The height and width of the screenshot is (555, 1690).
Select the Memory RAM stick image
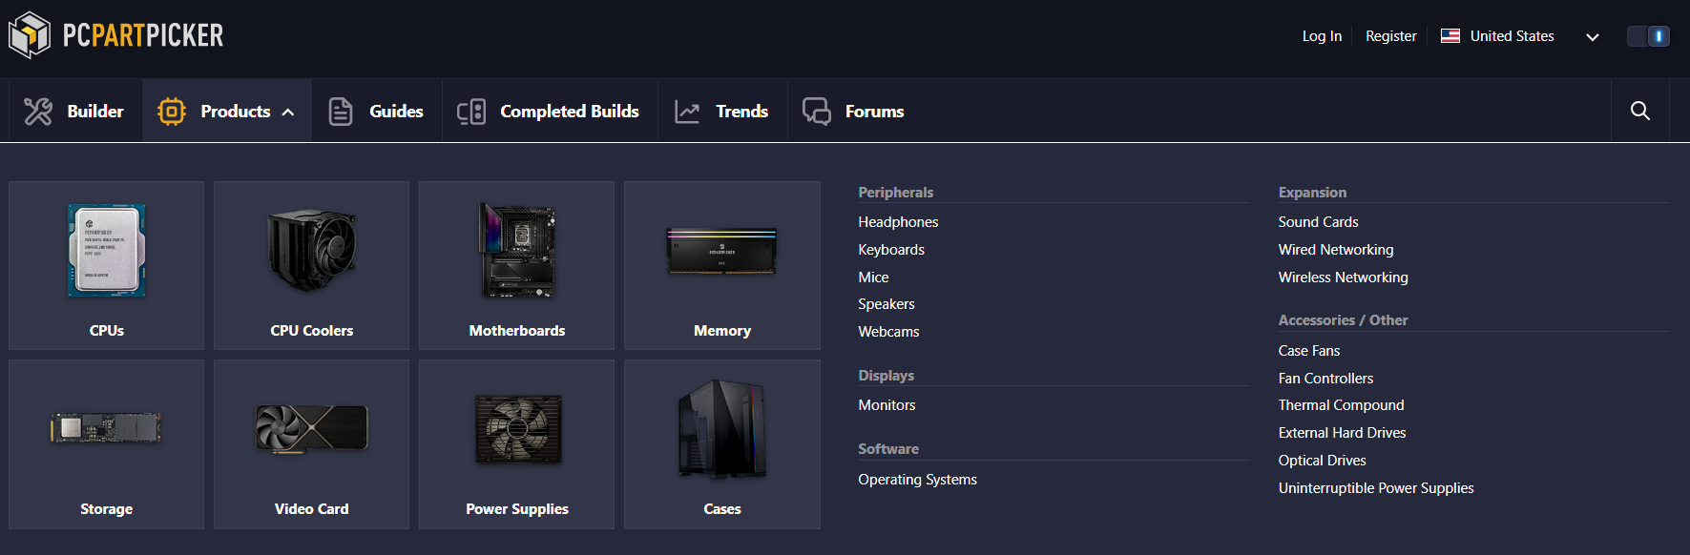click(722, 251)
